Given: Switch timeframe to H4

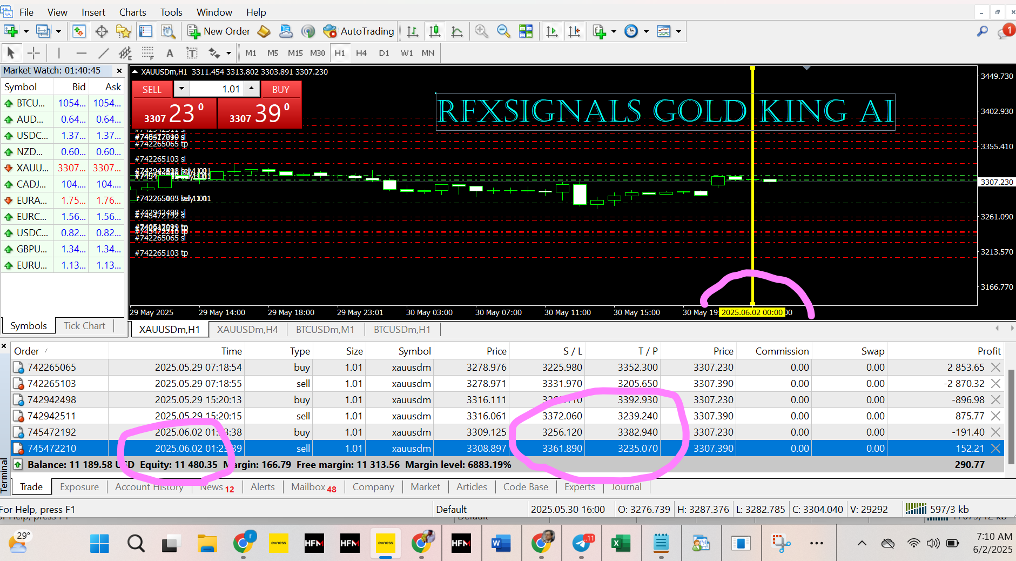Looking at the screenshot, I should pos(361,53).
